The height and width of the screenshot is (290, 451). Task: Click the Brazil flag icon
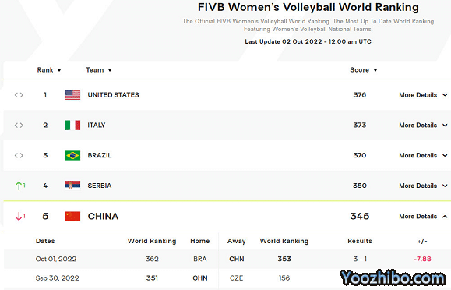[72, 155]
